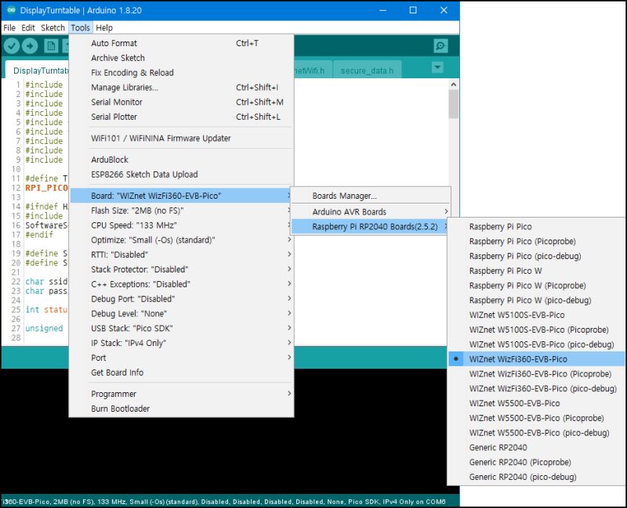627x508 pixels.
Task: Select WIZnet W5500-EVB-Pico (pico-debug)
Action: tap(536, 433)
